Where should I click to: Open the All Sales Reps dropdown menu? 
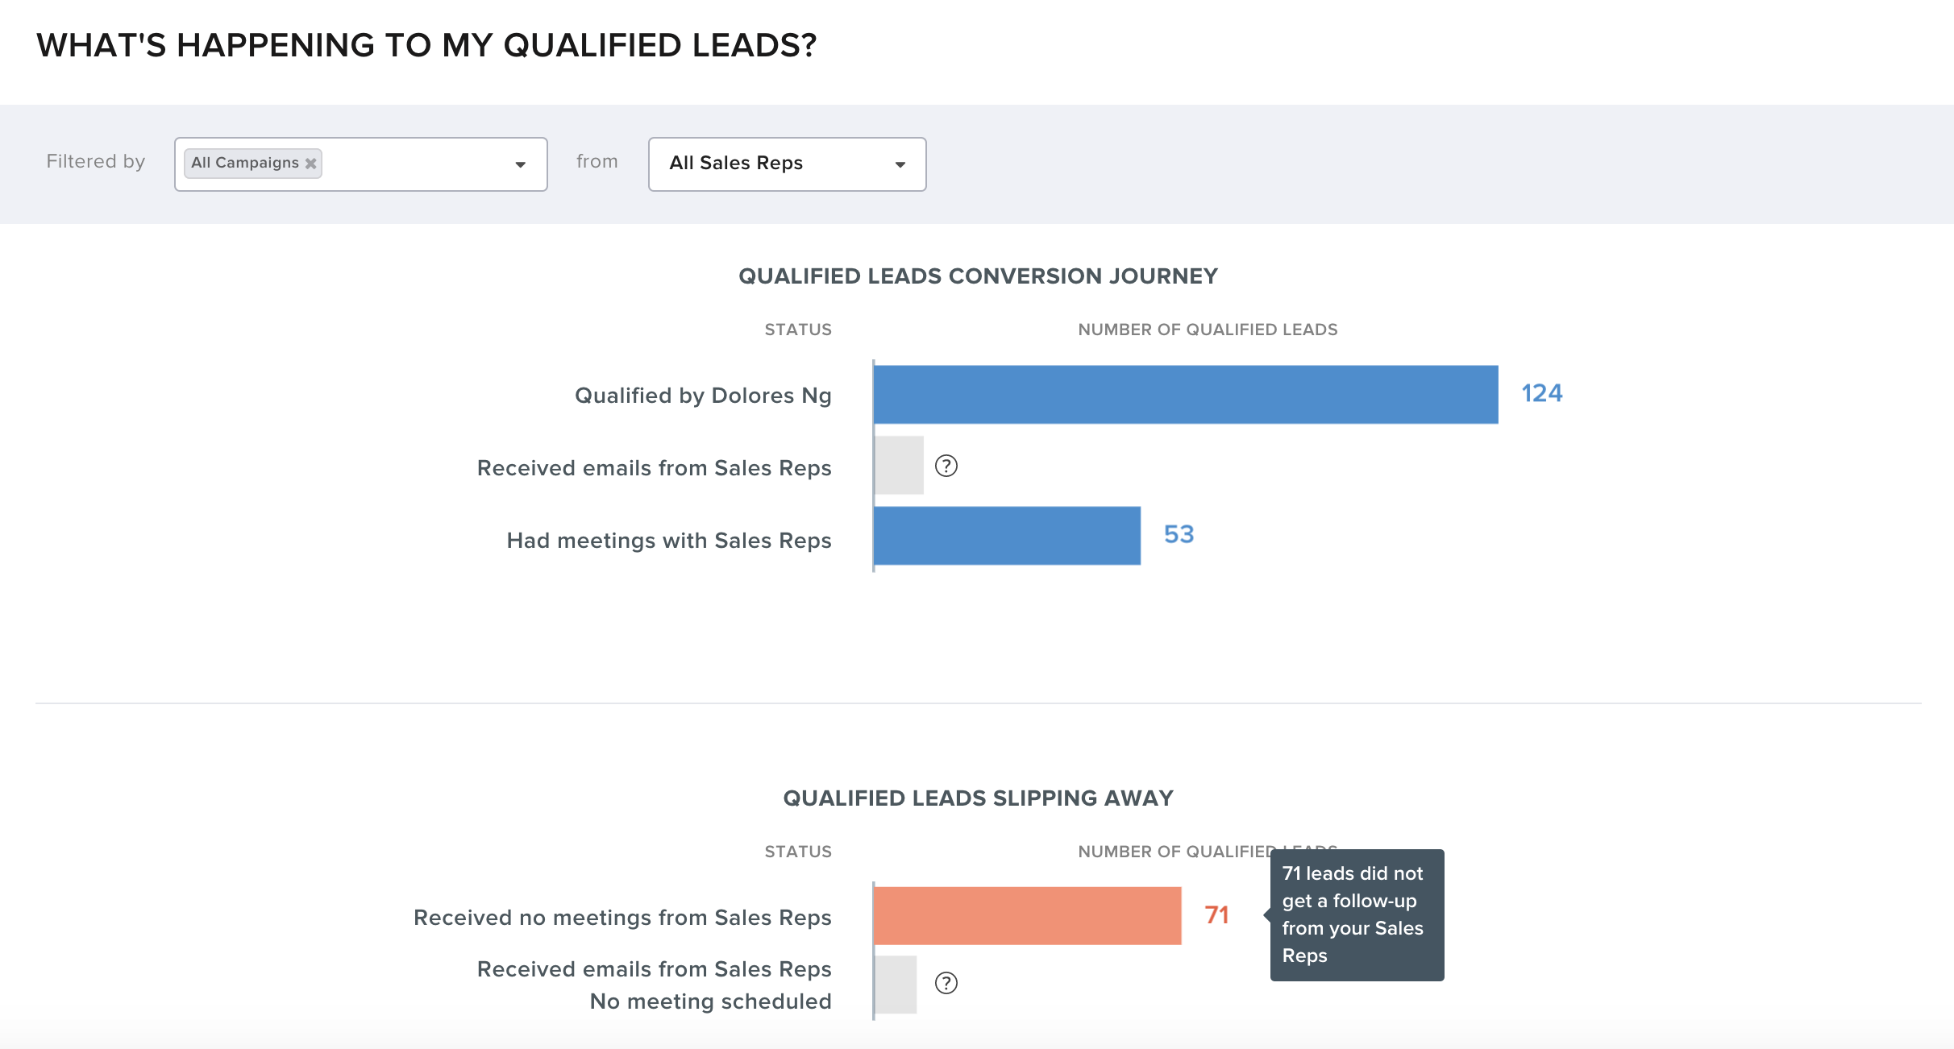pos(784,163)
